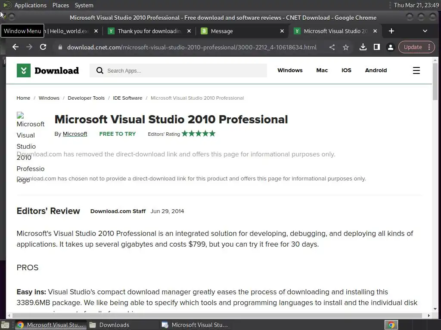Go to Windows breadcrumb
Viewport: 441px width, 330px height.
(x=49, y=98)
